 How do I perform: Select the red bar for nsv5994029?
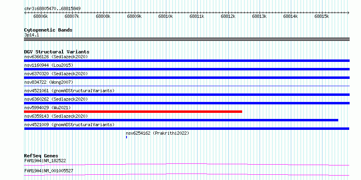pyautogui.click(x=133, y=112)
